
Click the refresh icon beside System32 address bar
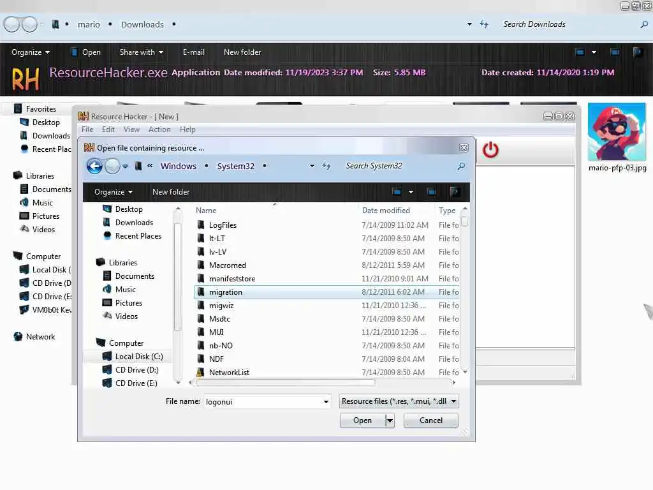pyautogui.click(x=326, y=166)
